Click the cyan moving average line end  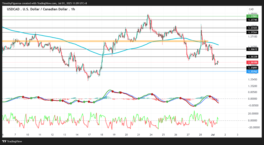pyautogui.click(x=218, y=45)
